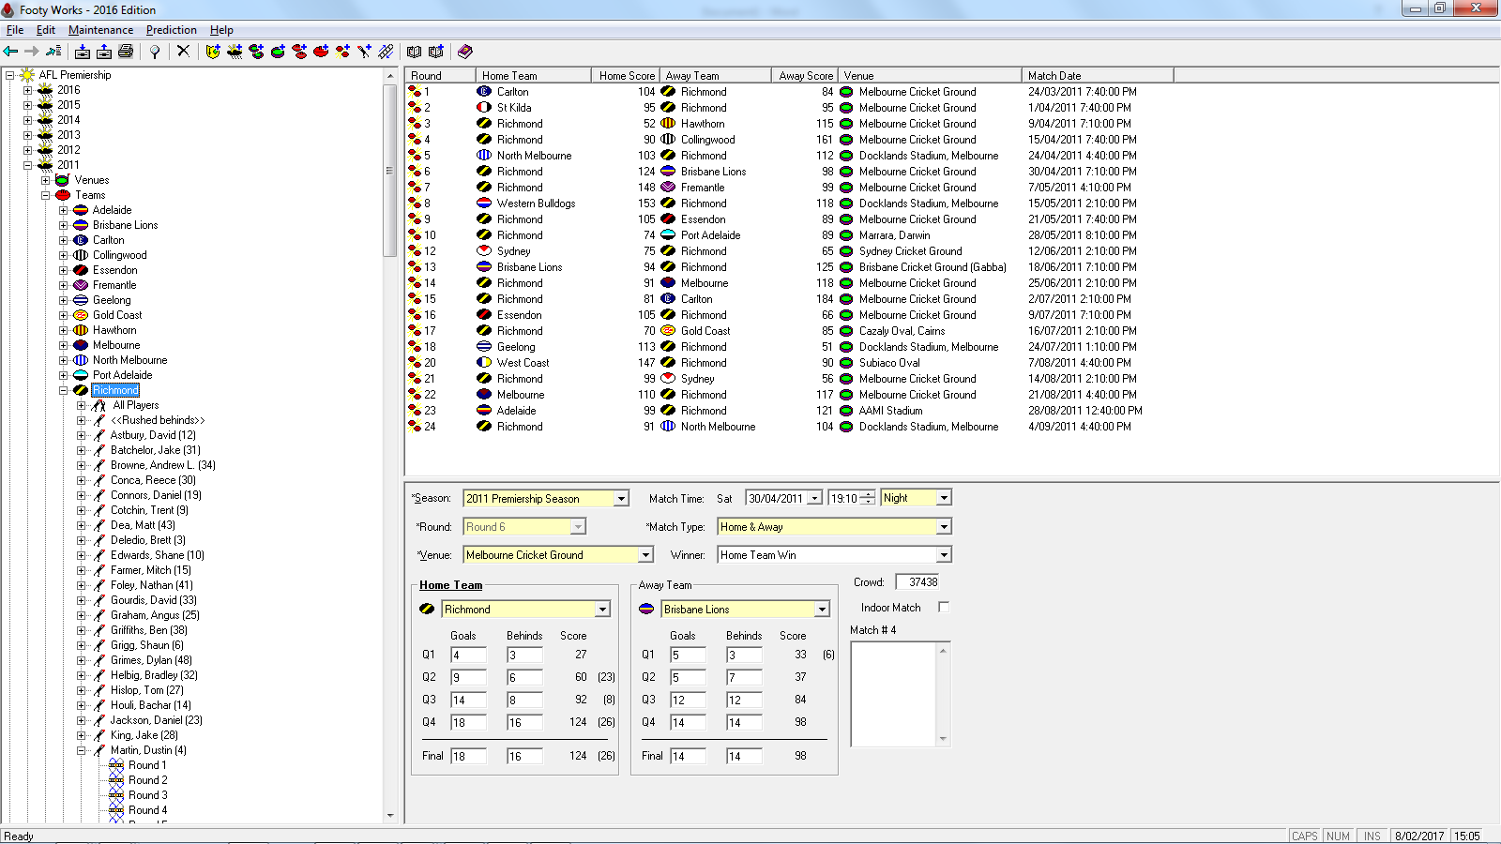Image resolution: width=1501 pixels, height=844 pixels.
Task: Open the Away Team Brisbane Lions dropdown
Action: pos(822,610)
